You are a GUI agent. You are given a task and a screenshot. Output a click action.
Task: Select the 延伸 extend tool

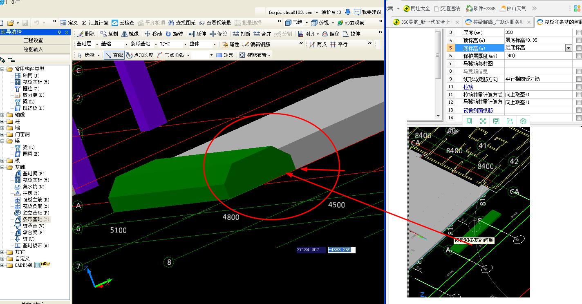(x=198, y=34)
